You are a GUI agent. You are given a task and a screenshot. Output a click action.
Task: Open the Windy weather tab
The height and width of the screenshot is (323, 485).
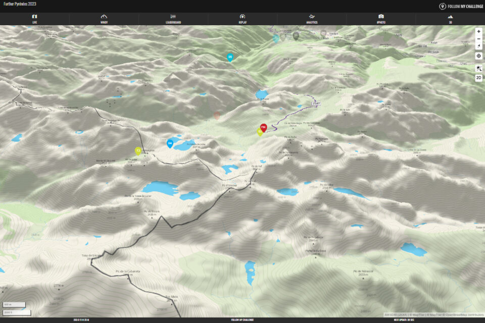click(x=104, y=19)
